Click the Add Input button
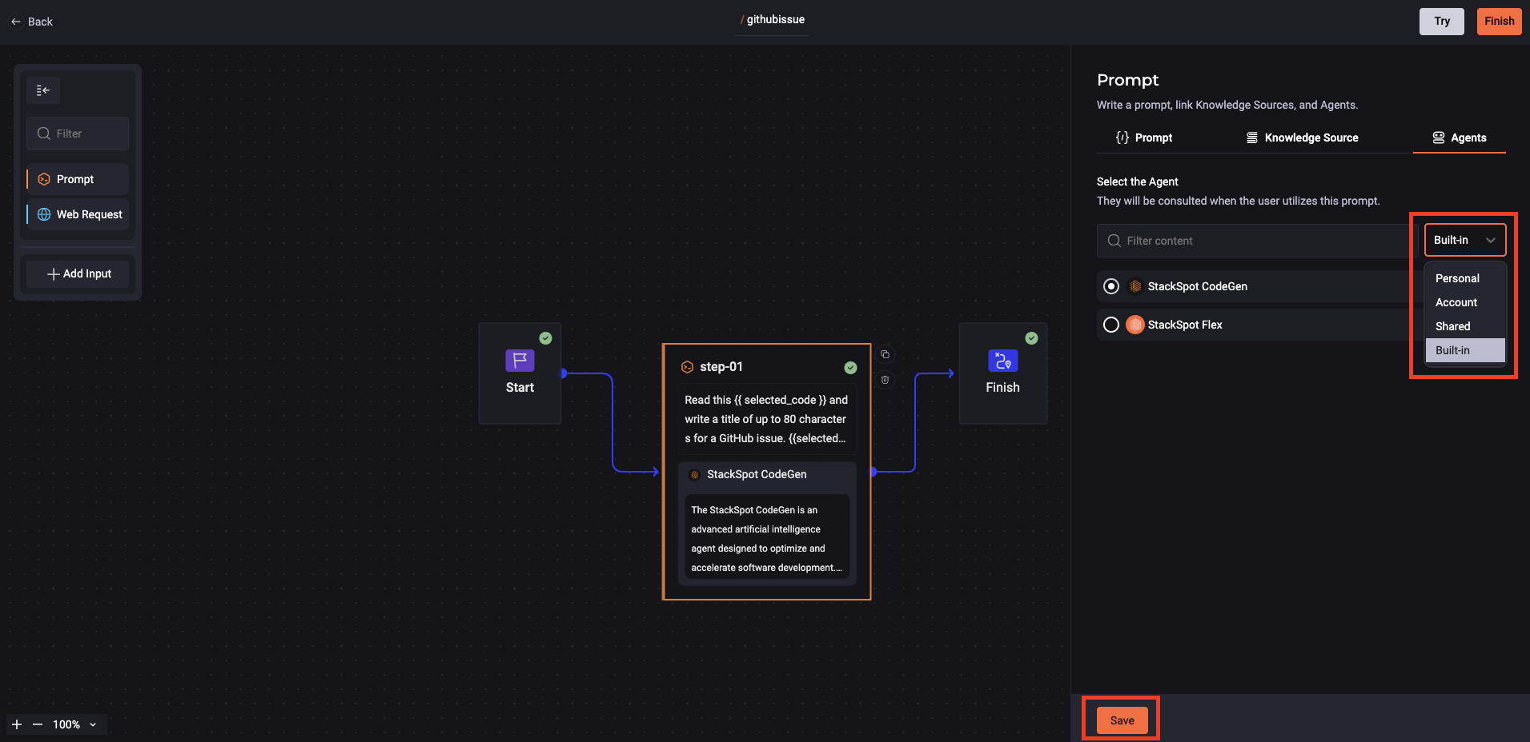The height and width of the screenshot is (742, 1530). [x=78, y=273]
